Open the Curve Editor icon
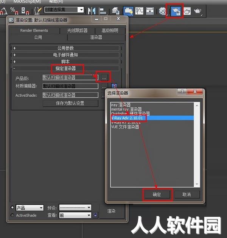 click(x=139, y=11)
